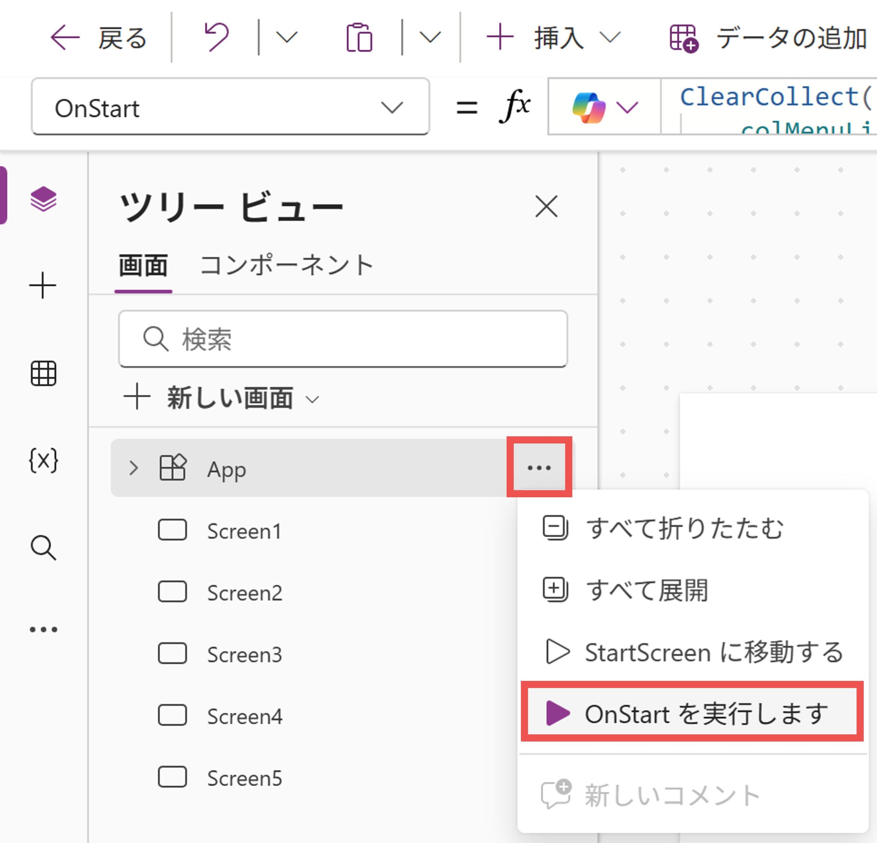Choose すべて折りたたむ from context menu

coord(684,528)
